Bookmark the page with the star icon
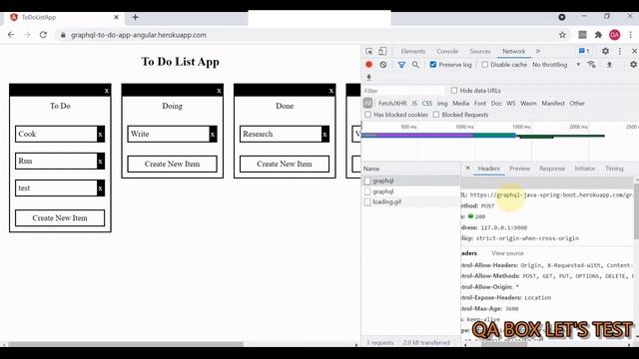639x359 pixels. 562,35
